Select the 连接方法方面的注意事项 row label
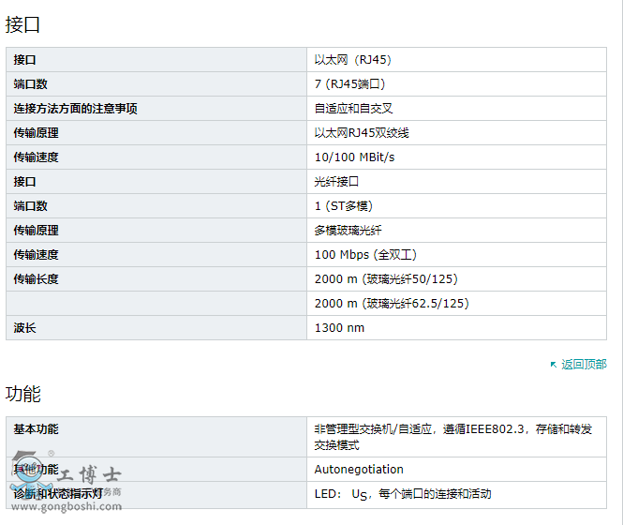Image resolution: width=623 pixels, height=525 pixels. coord(75,109)
